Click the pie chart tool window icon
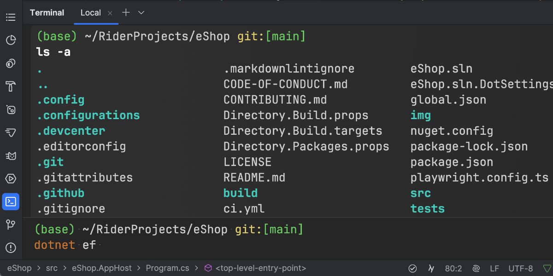Screen dimensions: 553x276 click(11, 40)
